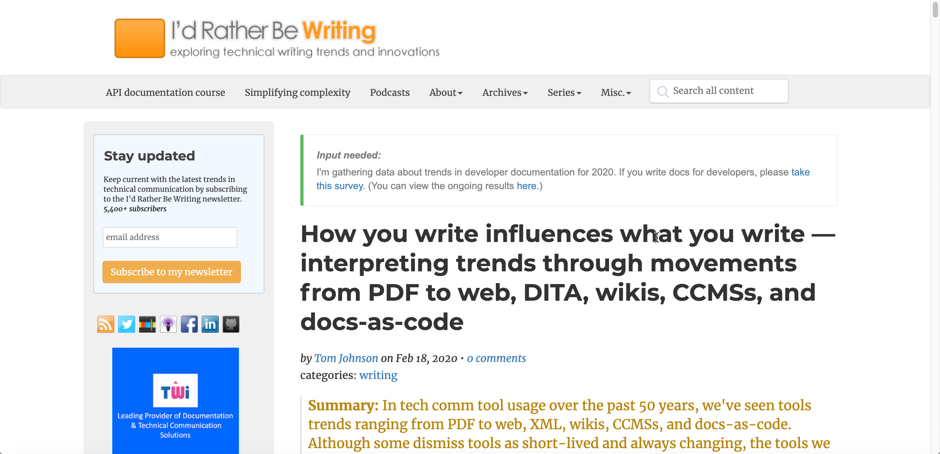Go to API documentation course
This screenshot has width=940, height=454.
tap(165, 93)
